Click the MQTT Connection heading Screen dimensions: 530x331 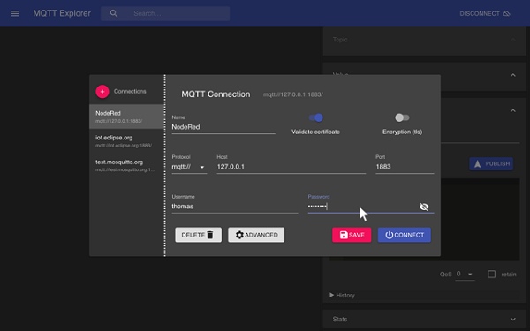(216, 94)
